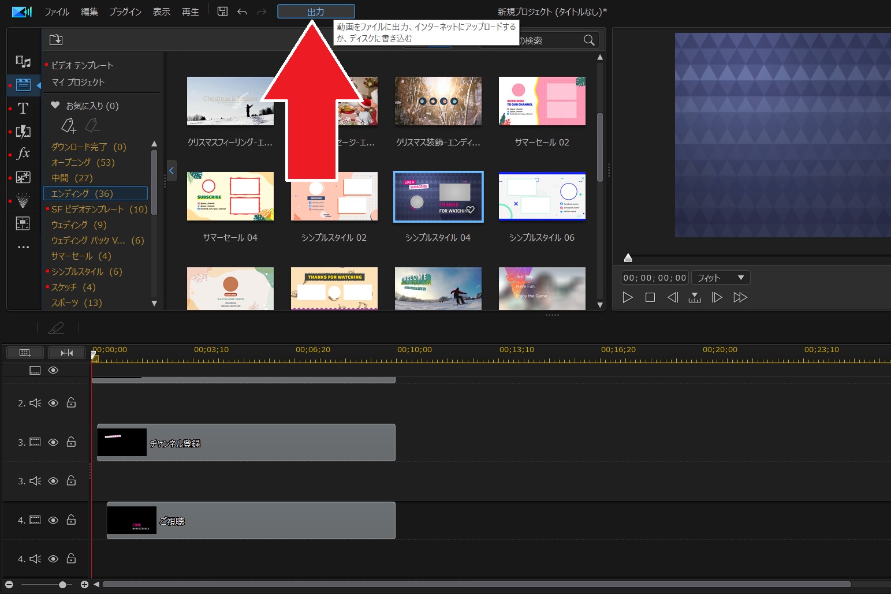
Task: Stop the preview playback
Action: pyautogui.click(x=650, y=297)
